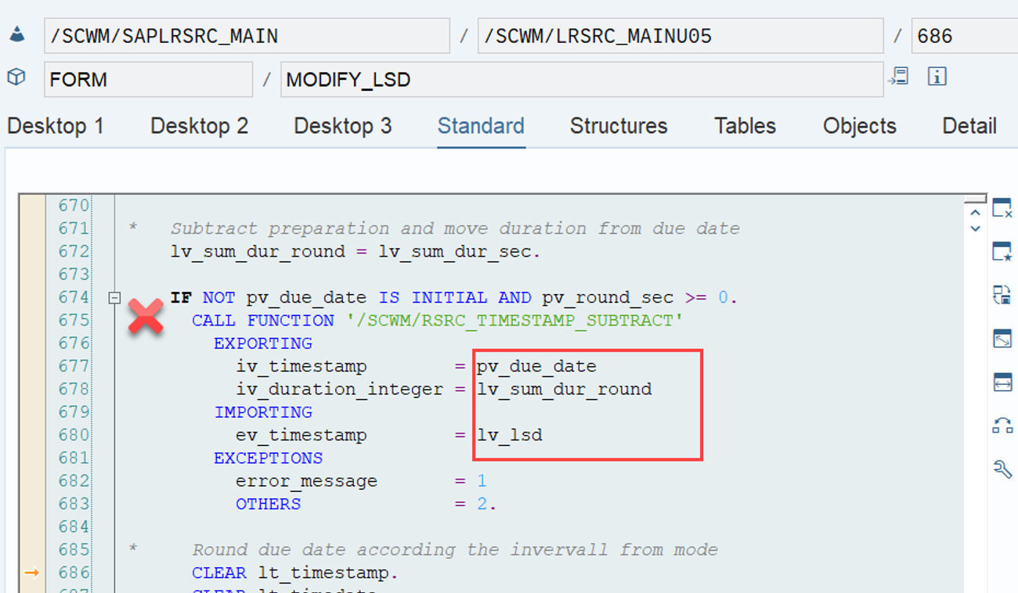Image resolution: width=1018 pixels, height=593 pixels.
Task: Open the Objects tab
Action: (859, 126)
